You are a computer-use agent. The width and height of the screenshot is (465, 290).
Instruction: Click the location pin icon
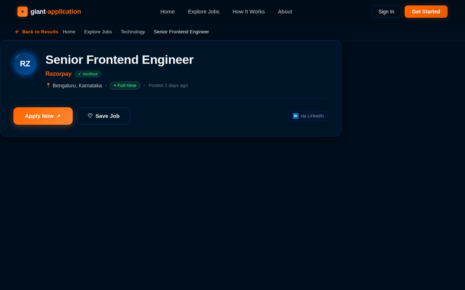(48, 86)
